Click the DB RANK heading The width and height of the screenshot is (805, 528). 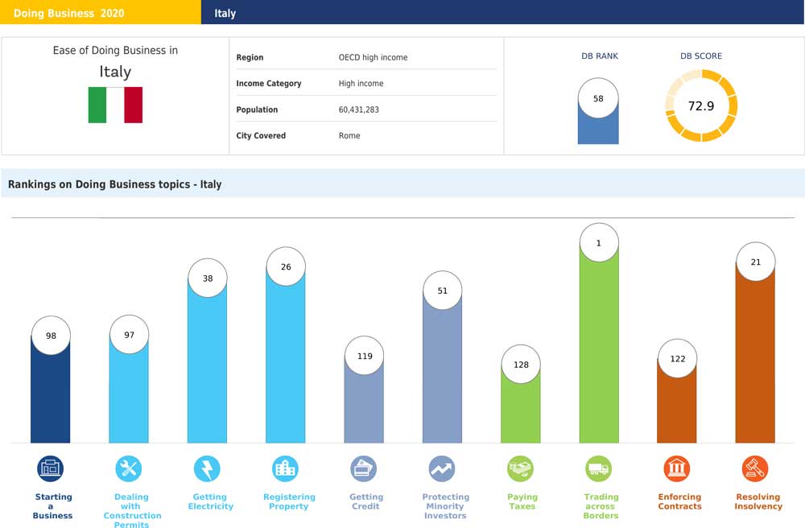tap(600, 56)
